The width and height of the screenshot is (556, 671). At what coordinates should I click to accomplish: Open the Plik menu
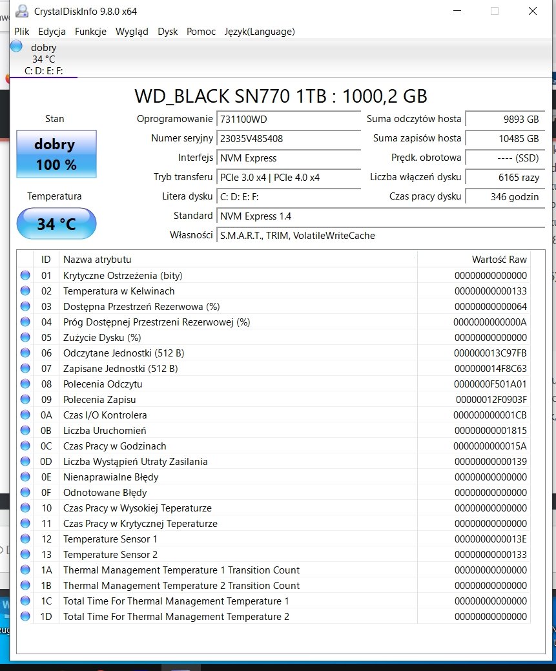(21, 31)
